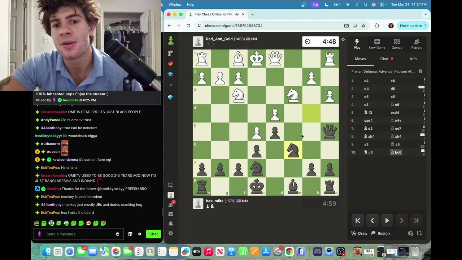Open hexumlite player profile name
The height and width of the screenshot is (260, 462).
215,201
